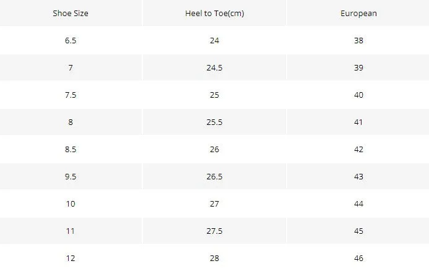Viewport: 429px width, 274px height.
Task: Click heel to toe 24.5 value
Action: click(214, 68)
